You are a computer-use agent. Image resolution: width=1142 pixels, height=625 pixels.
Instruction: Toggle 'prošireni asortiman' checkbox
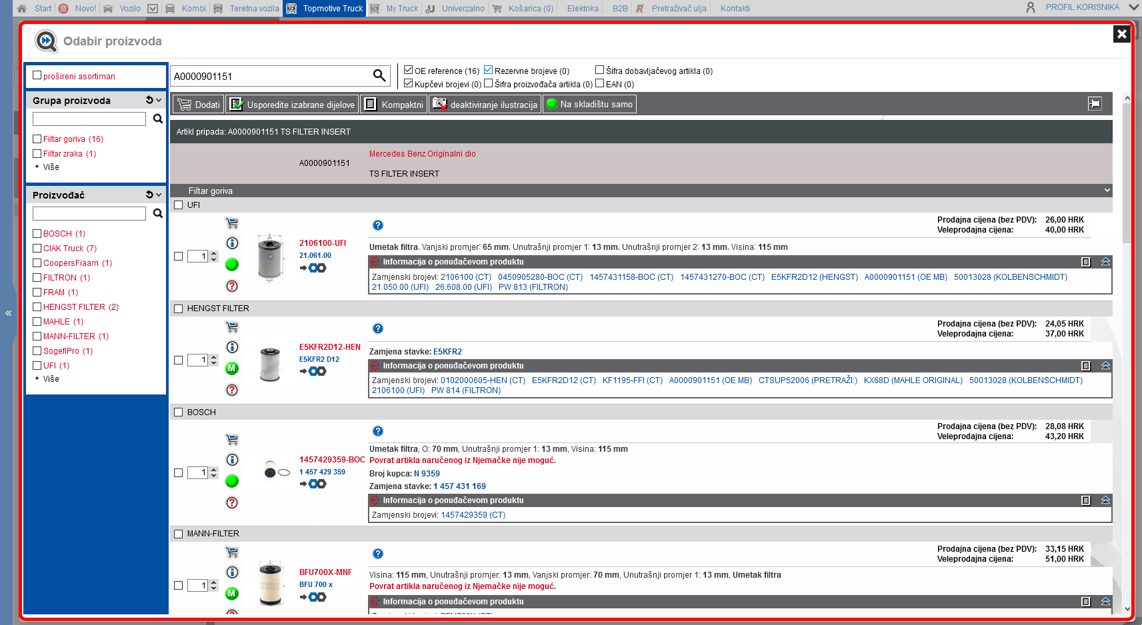pos(37,75)
